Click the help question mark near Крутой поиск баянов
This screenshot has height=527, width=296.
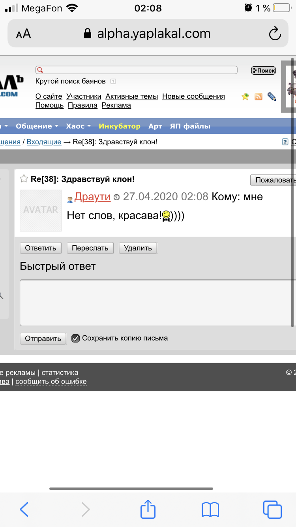pyautogui.click(x=113, y=81)
